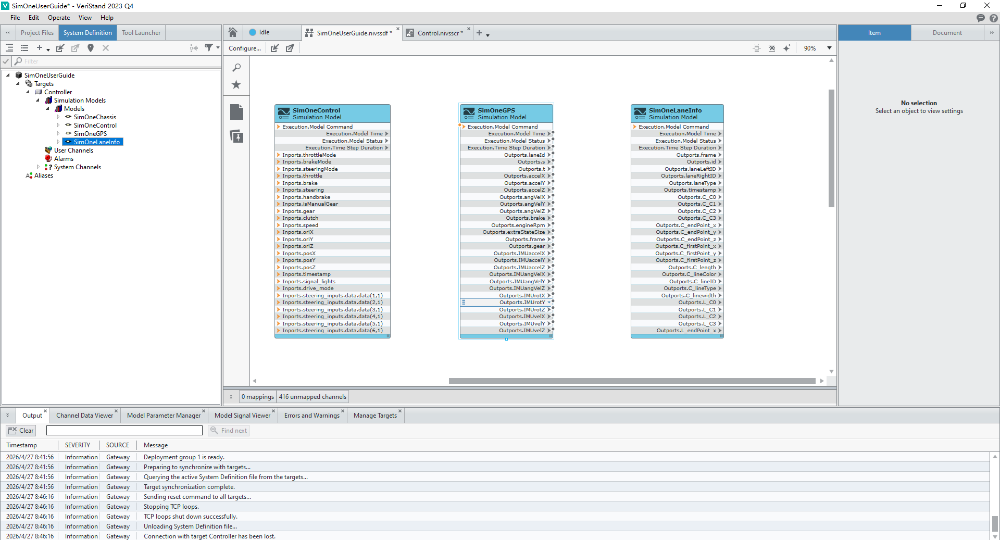Click the feedback speech bubble icon
Viewport: 1000px width, 540px height.
coord(981,18)
